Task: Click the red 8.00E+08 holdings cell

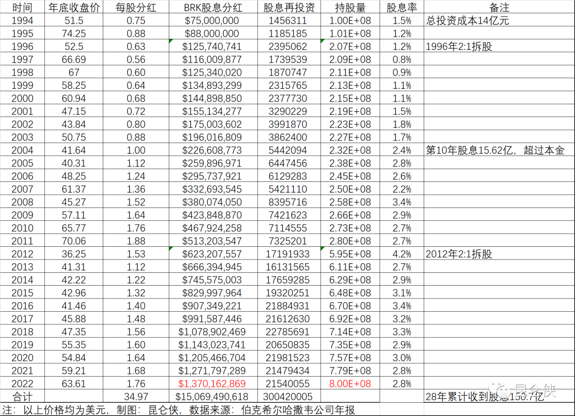Action: [350, 384]
